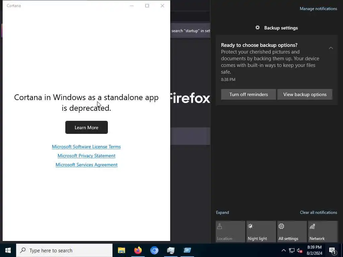
Task: Click Turn off reminders button
Action: (249, 94)
